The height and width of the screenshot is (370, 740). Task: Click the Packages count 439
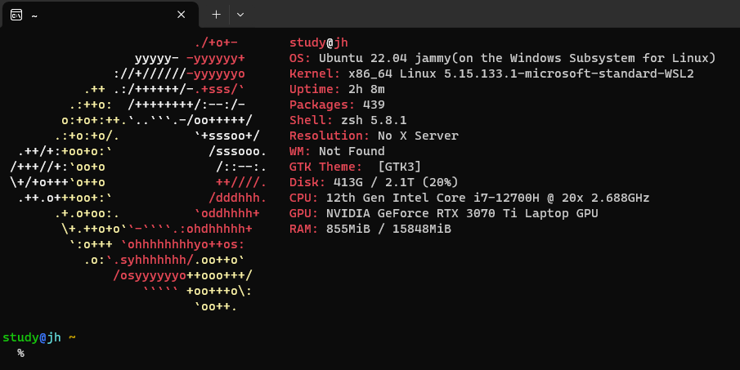[374, 105]
